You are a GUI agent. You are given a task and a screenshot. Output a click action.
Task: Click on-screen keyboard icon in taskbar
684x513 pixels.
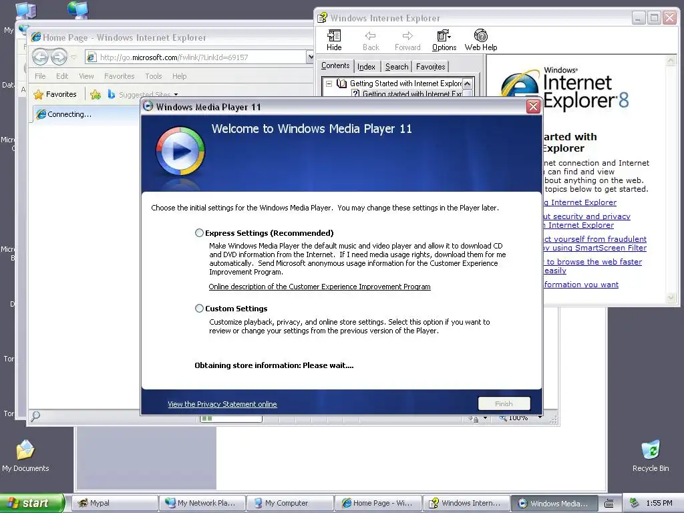(609, 504)
